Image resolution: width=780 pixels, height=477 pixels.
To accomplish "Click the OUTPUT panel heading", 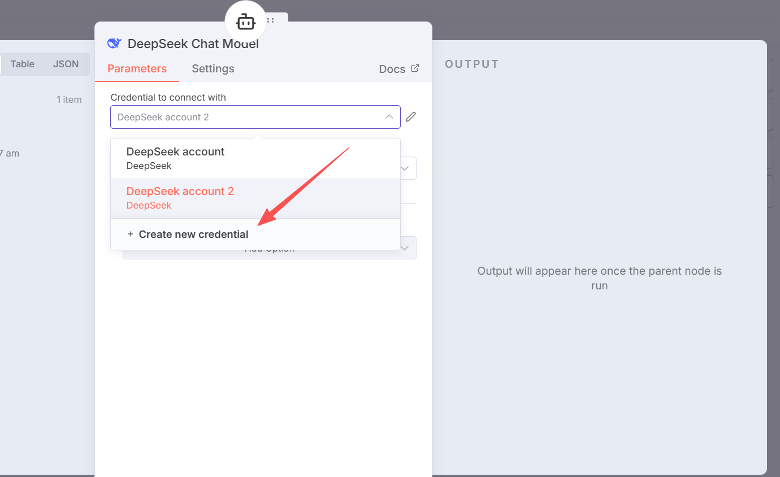I will 472,64.
